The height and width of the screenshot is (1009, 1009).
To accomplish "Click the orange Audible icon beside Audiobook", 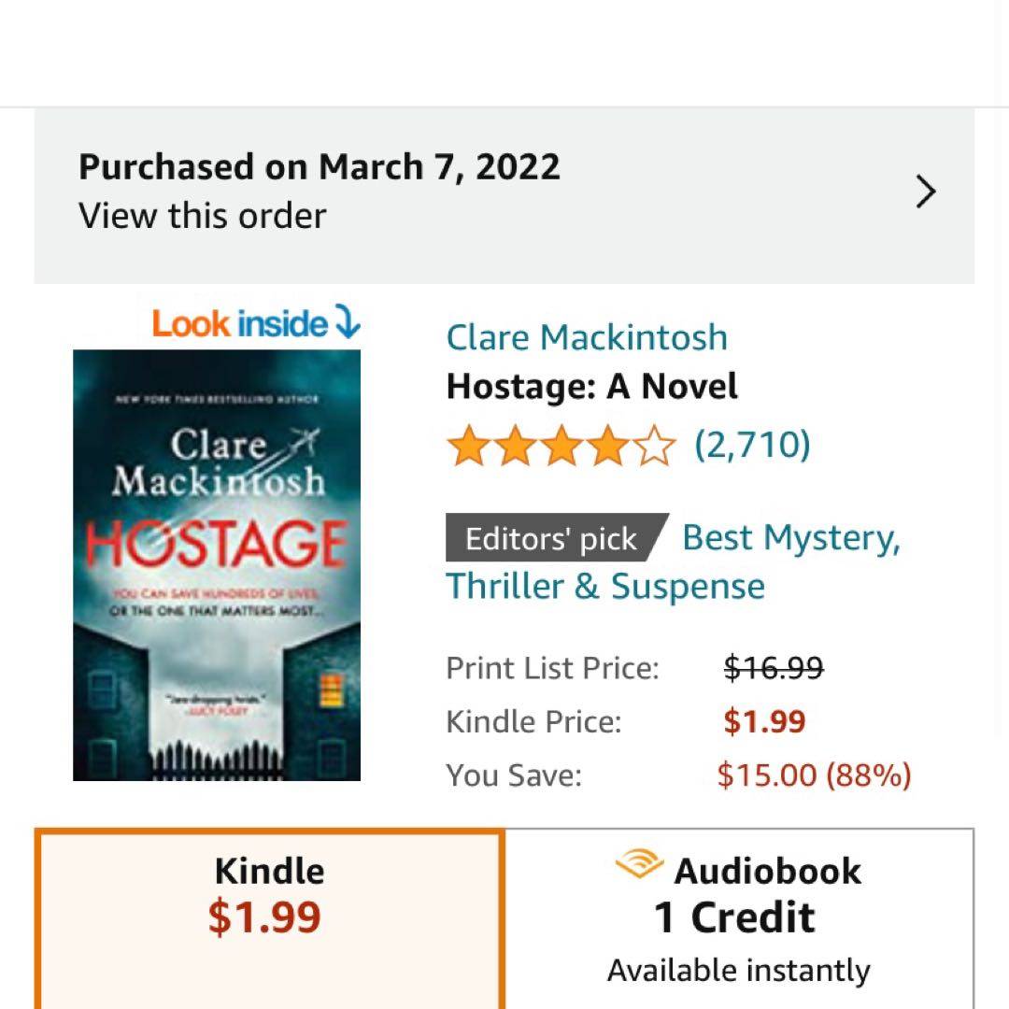I will (639, 866).
